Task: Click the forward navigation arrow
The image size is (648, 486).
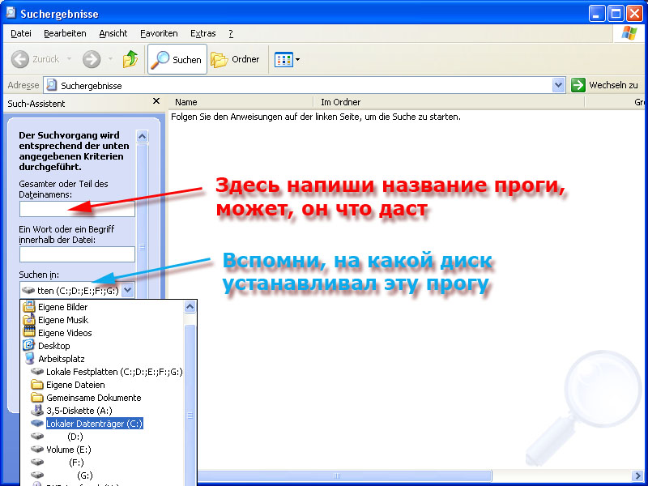Action: click(92, 60)
